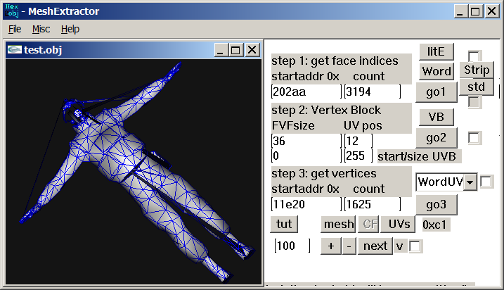
Task: Edit the UVB start field 0
Action: (306, 156)
